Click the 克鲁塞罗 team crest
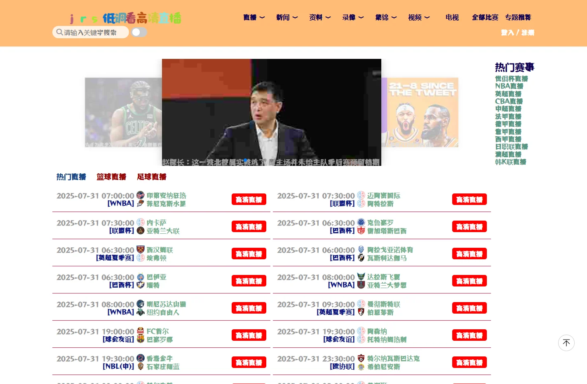This screenshot has height=384, width=587. 361,222
